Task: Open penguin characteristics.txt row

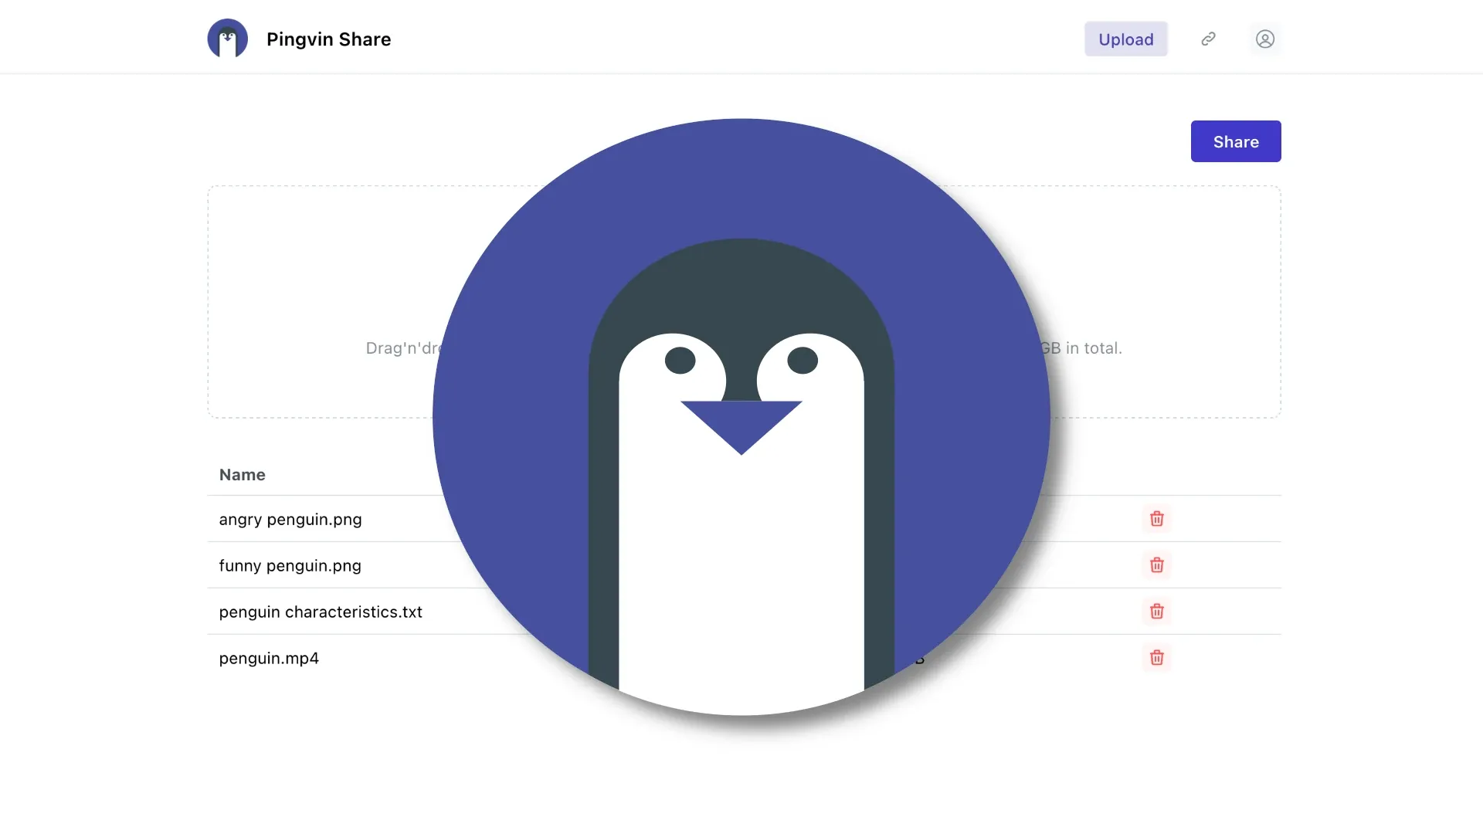Action: pos(321,612)
